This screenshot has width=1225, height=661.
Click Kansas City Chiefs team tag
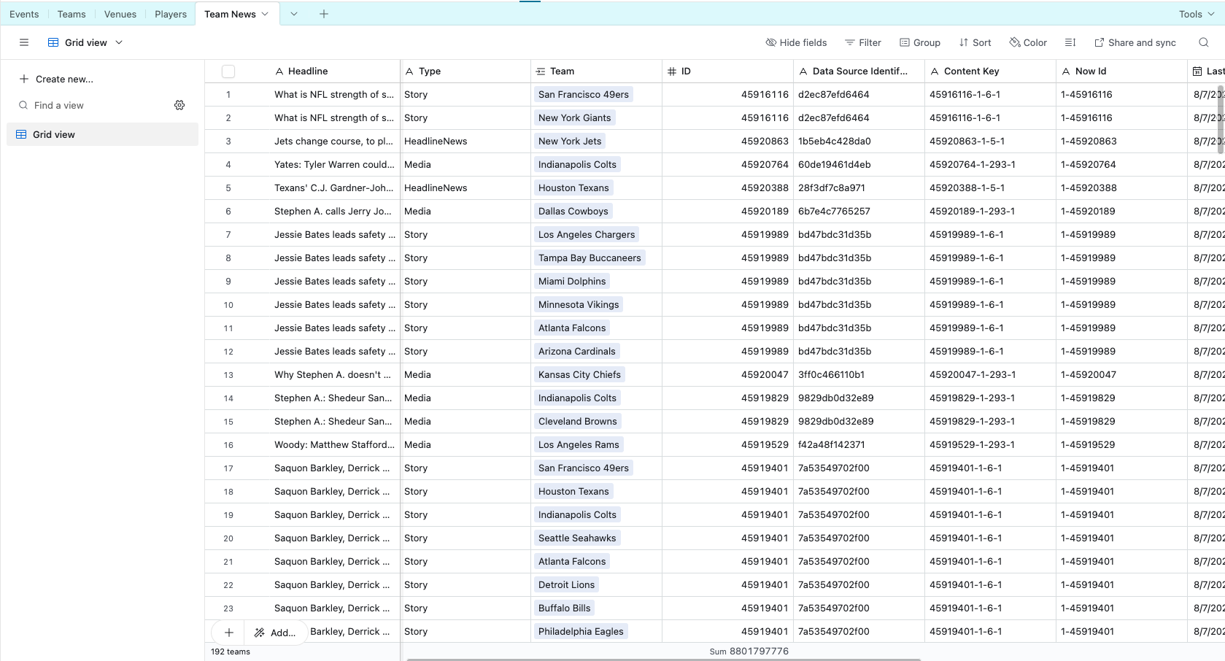click(x=579, y=374)
